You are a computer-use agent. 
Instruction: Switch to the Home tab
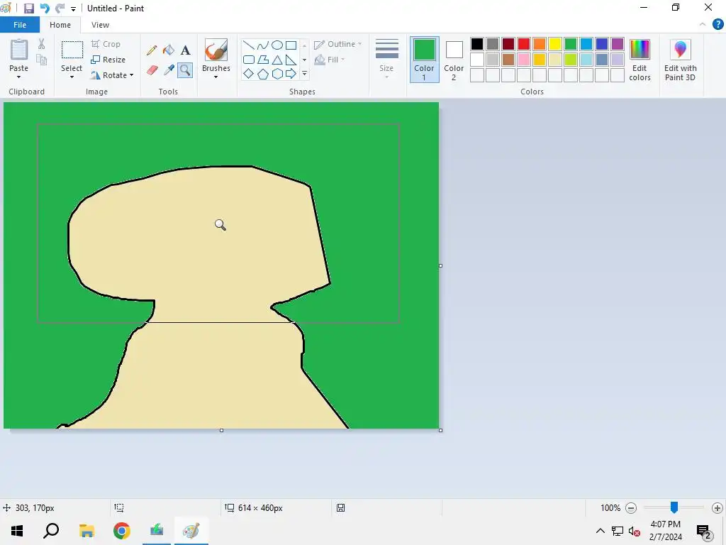[x=60, y=25]
